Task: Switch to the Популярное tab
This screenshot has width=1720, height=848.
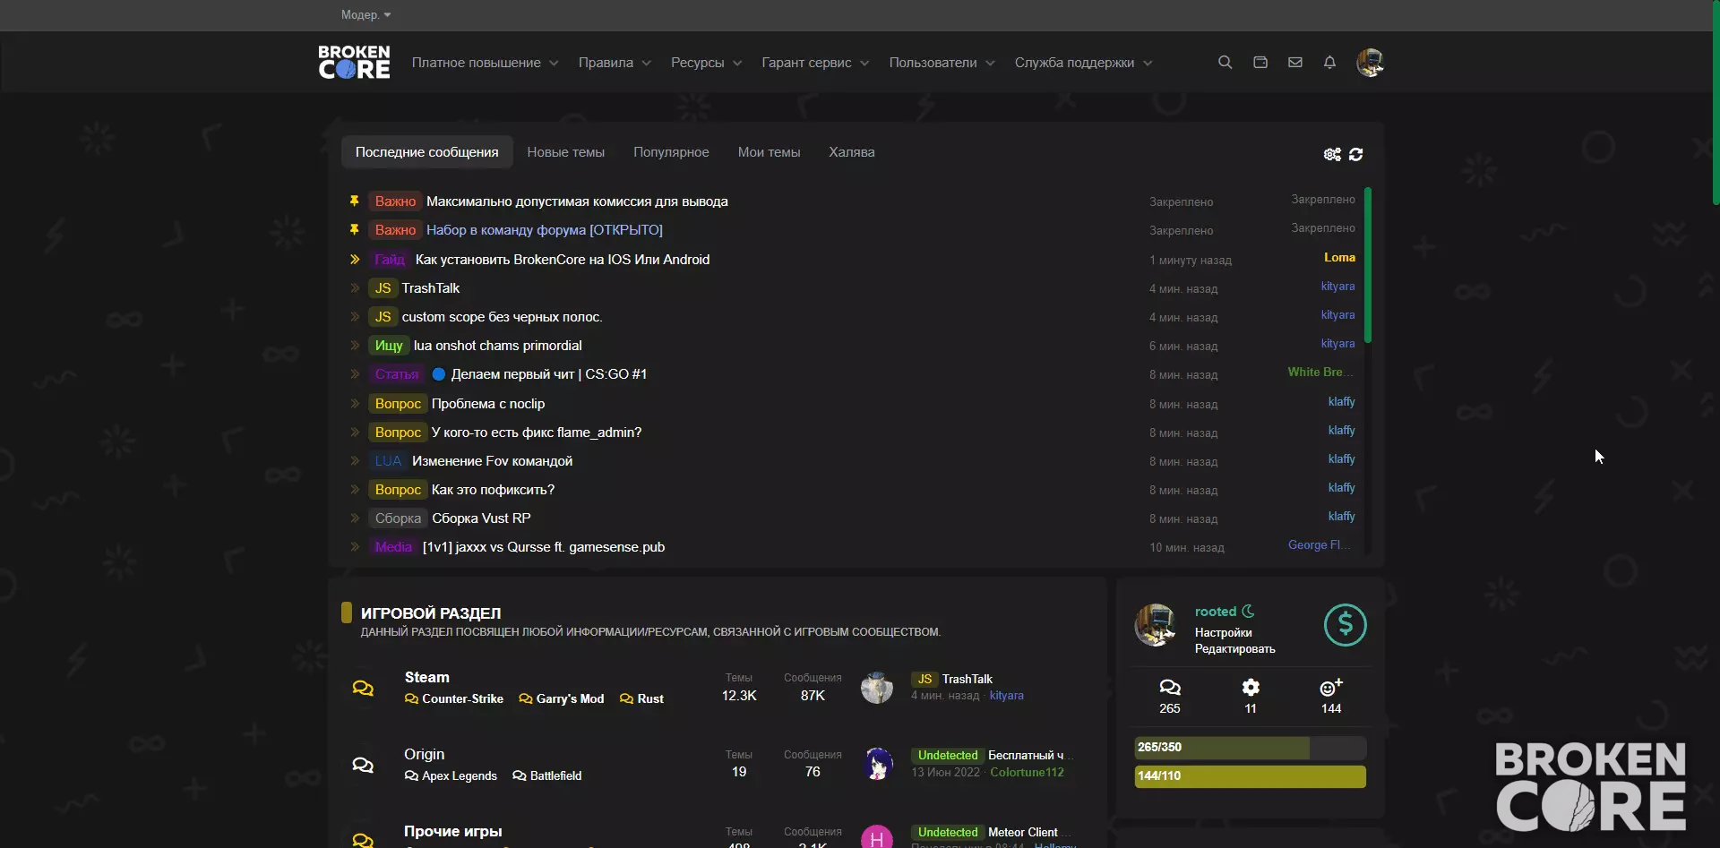Action: click(x=671, y=152)
